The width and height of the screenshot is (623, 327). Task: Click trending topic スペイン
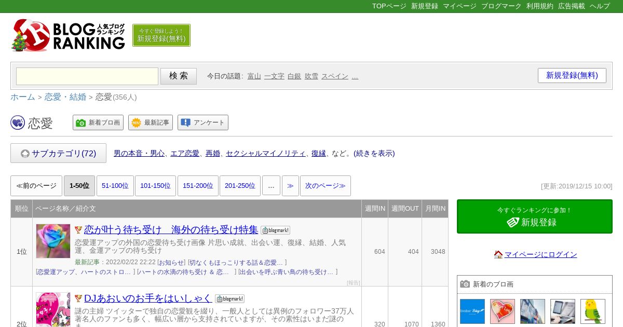(x=335, y=76)
